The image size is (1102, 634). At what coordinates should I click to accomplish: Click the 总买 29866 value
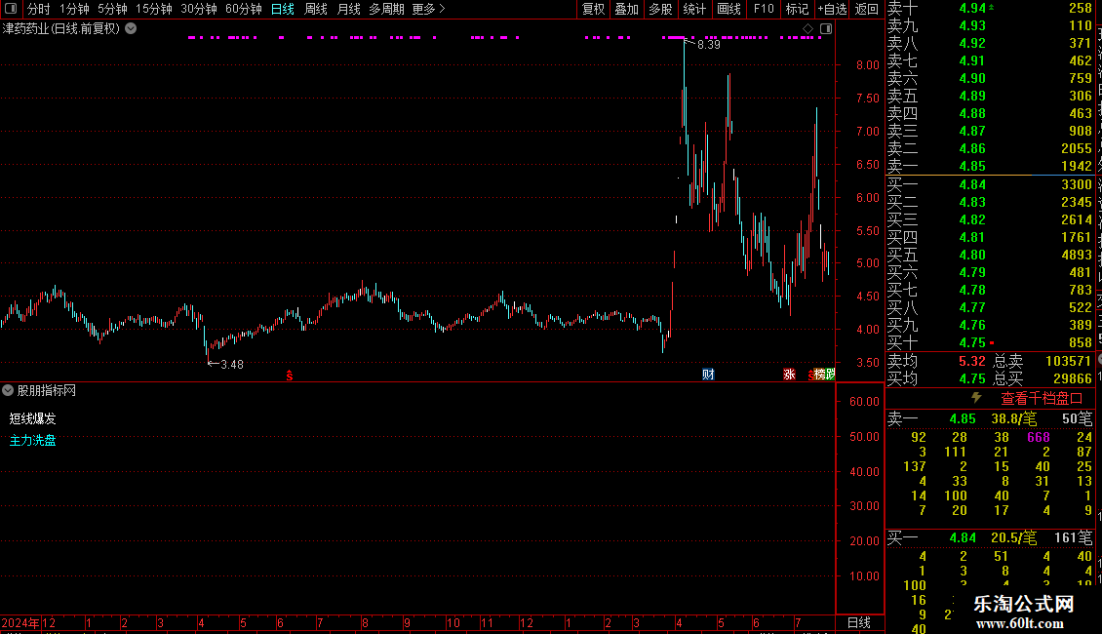1073,378
